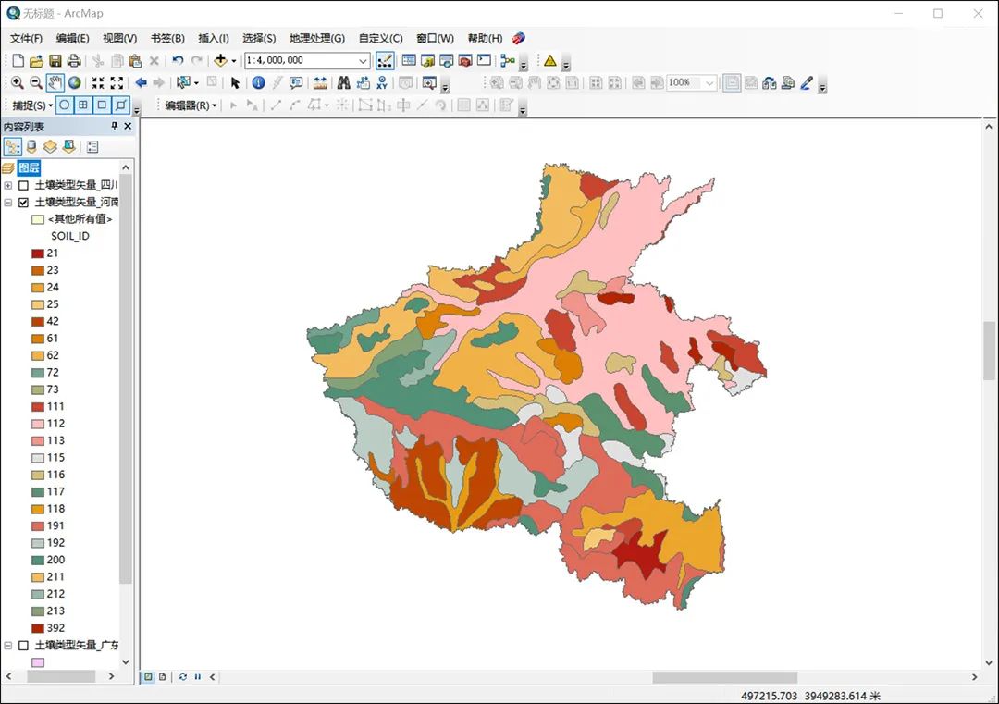Screen dimensions: 999x704
Task: Open the layout zoom 100% dropdown
Action: 709,83
